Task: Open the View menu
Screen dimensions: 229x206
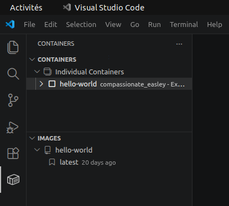Action: (x=113, y=24)
